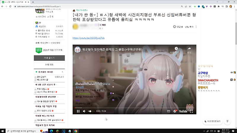Open a new browser tab

[33, 2]
